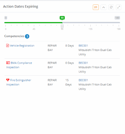Click BEC001 in the Vehicle Registration row

point(83,46)
